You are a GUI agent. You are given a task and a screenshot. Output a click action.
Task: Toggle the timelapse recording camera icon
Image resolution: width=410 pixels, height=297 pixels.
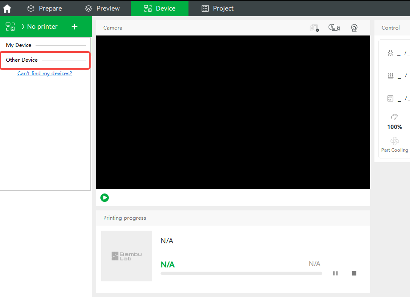(x=334, y=27)
